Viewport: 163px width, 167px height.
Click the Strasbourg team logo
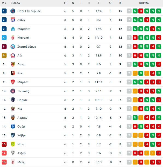click(x=13, y=47)
